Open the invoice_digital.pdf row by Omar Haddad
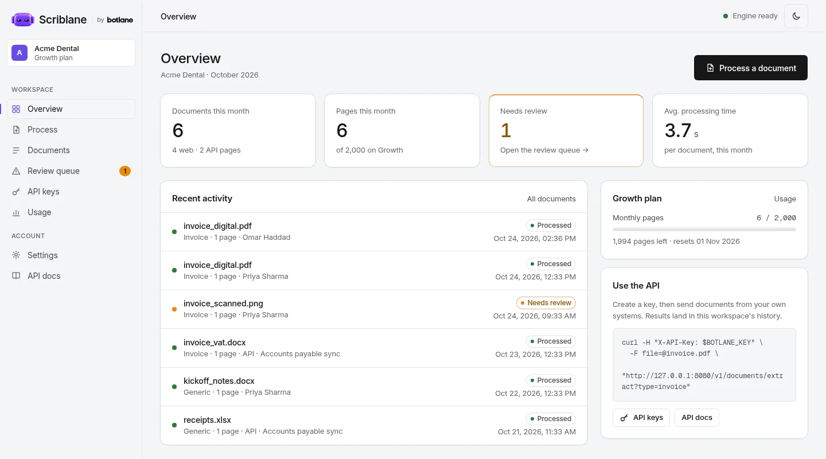Image resolution: width=826 pixels, height=459 pixels. tap(374, 232)
